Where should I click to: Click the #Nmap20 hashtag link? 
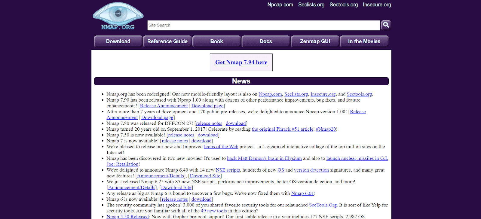point(326,129)
